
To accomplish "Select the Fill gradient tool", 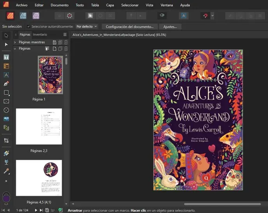I will 6,153.
